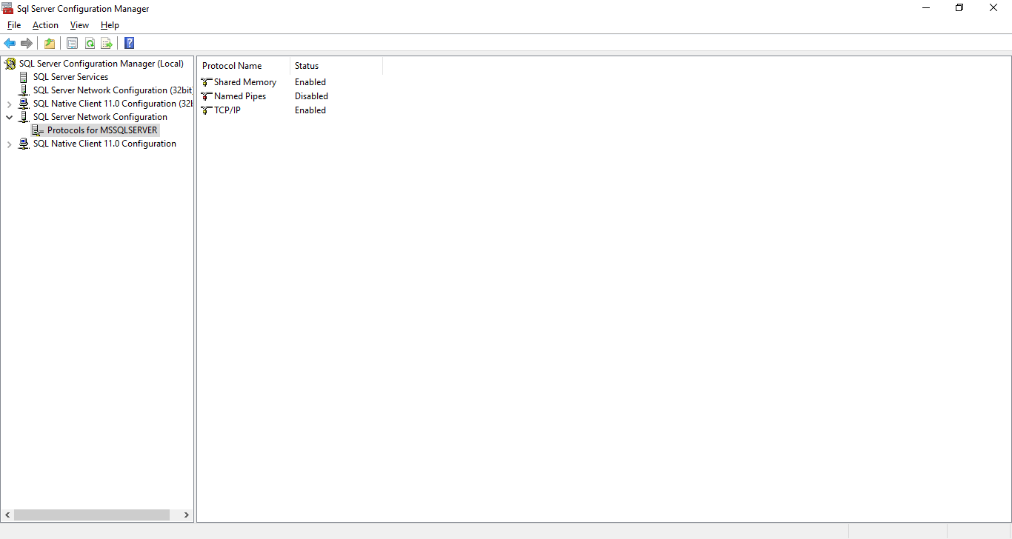Select SQL Server Network Configuration (32bit) label
Image resolution: width=1012 pixels, height=539 pixels.
113,90
